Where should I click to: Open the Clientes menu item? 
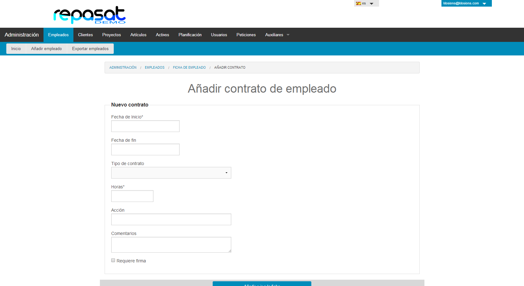tap(85, 35)
